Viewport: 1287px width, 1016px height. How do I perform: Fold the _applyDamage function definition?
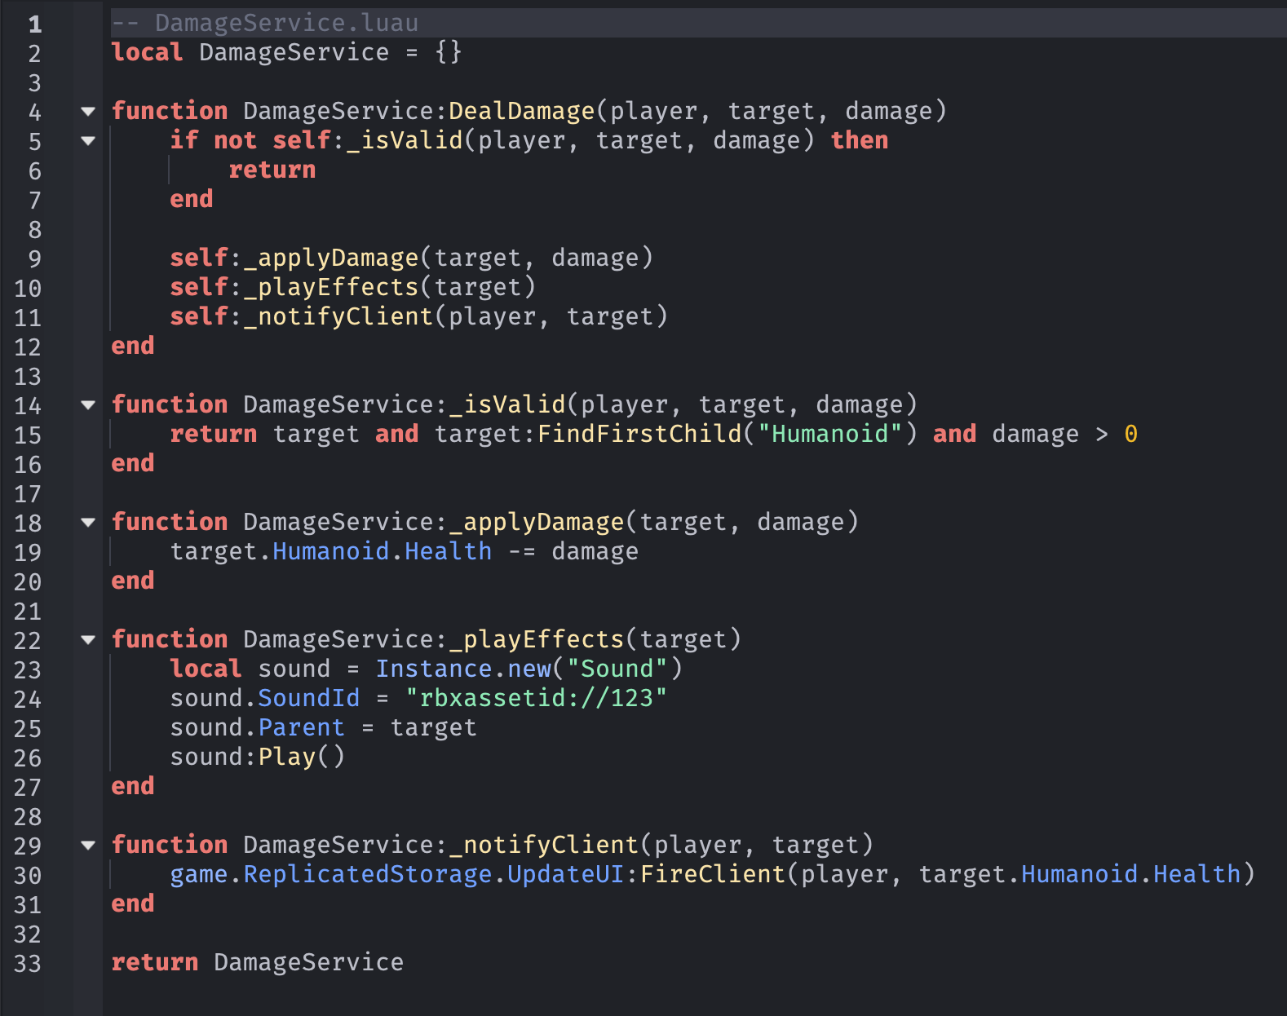[88, 523]
